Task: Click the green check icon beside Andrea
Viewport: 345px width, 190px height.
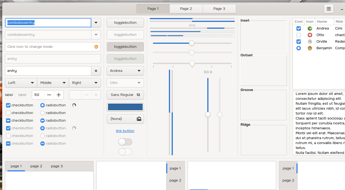Action: click(x=310, y=28)
